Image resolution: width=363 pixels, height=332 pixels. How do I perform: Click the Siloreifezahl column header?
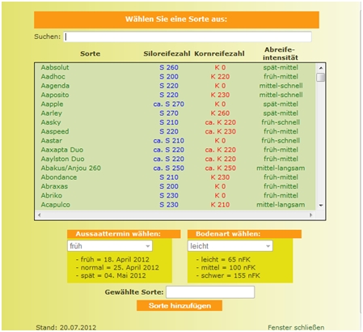point(167,53)
